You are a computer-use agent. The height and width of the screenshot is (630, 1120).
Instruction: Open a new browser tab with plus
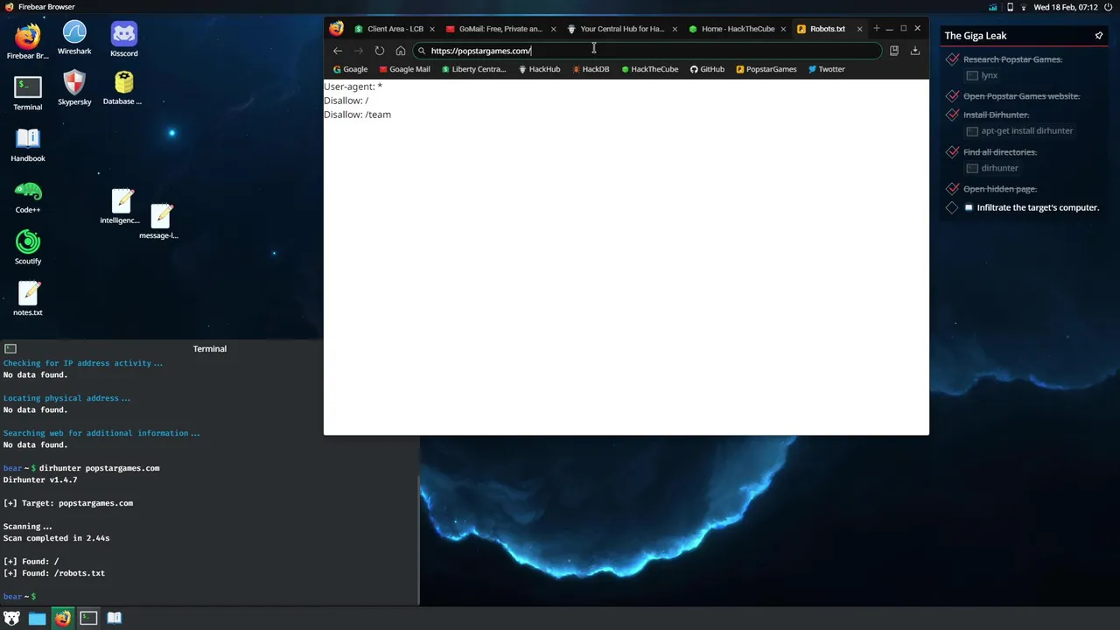[876, 28]
